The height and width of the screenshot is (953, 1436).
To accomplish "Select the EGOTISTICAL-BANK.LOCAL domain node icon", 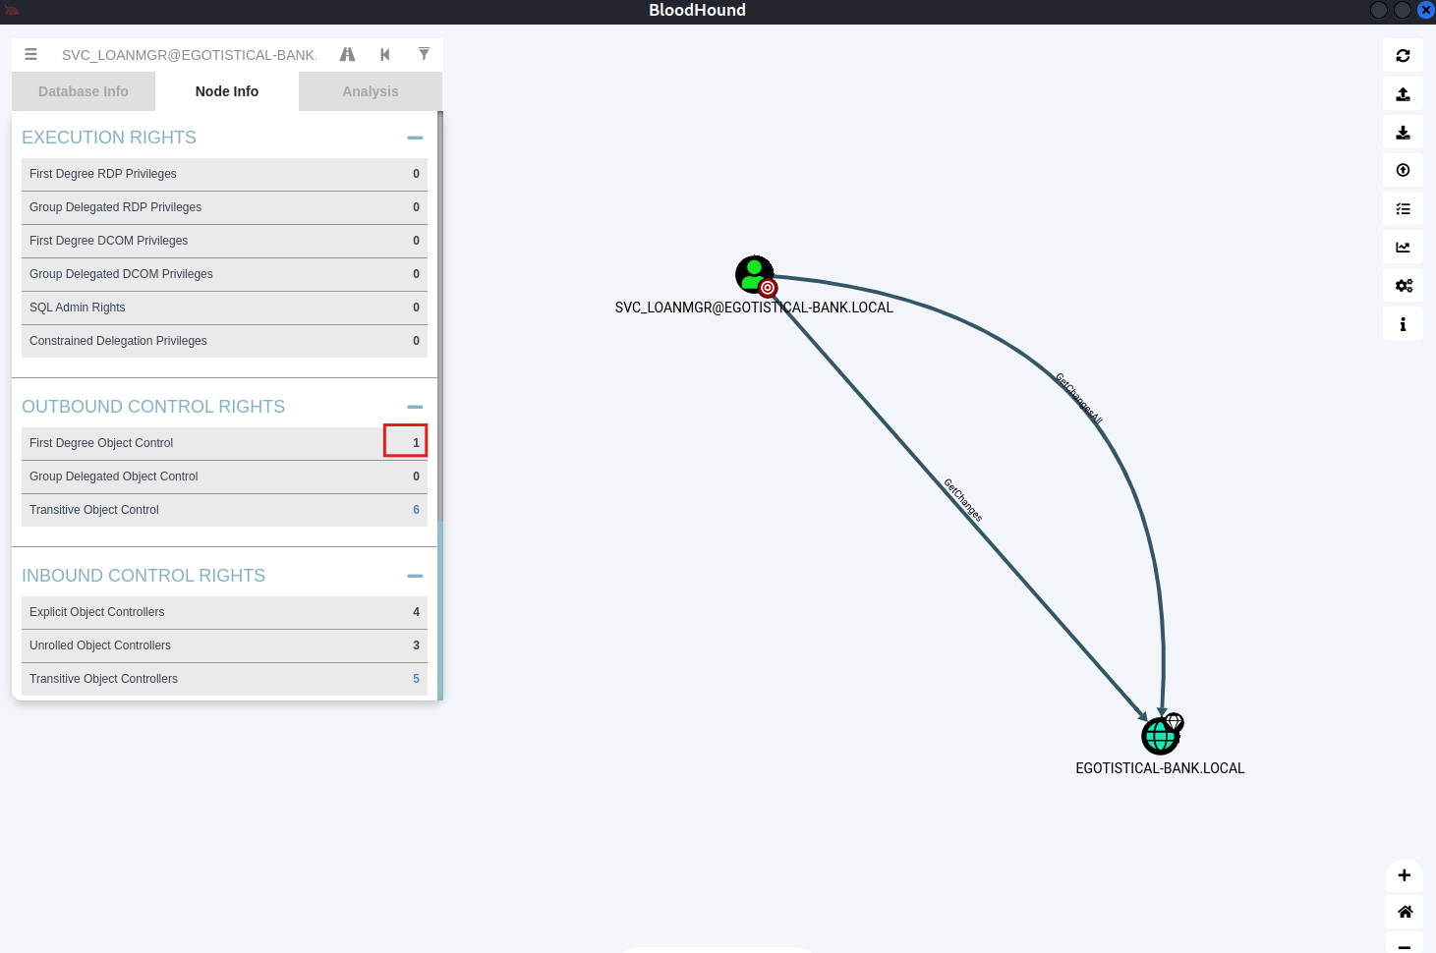I will (1161, 735).
